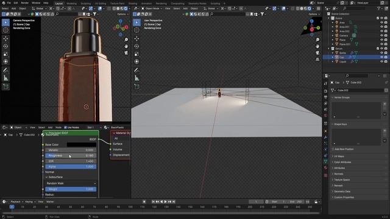Click Options button in camera viewport header

(x=122, y=14)
